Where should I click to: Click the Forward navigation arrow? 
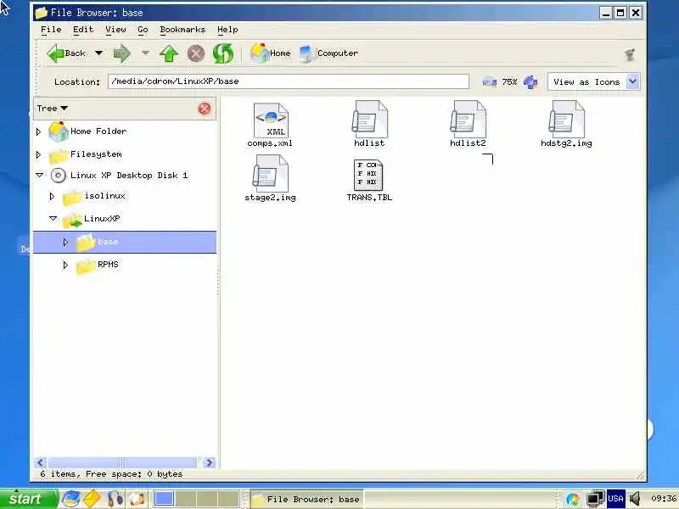click(x=121, y=53)
